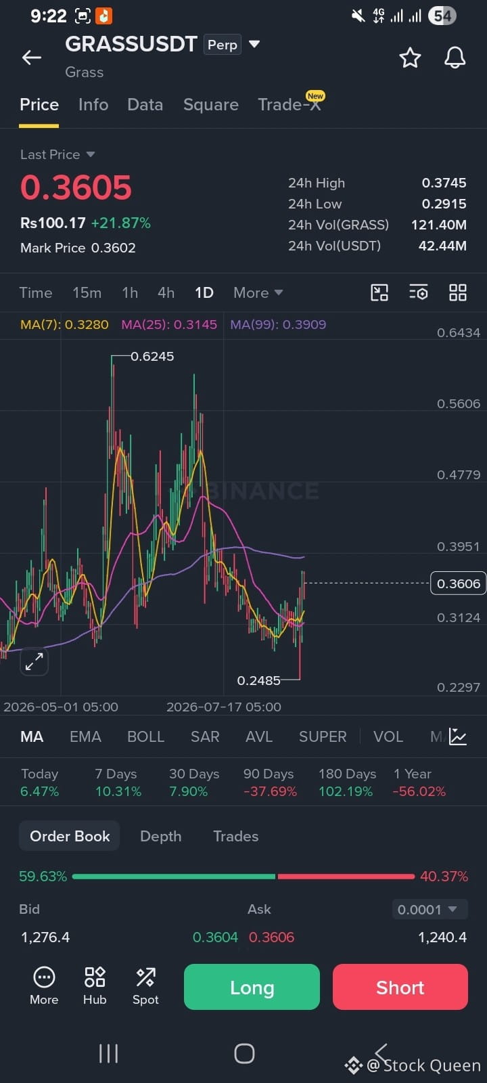Toggle the EMA indicator

click(85, 736)
